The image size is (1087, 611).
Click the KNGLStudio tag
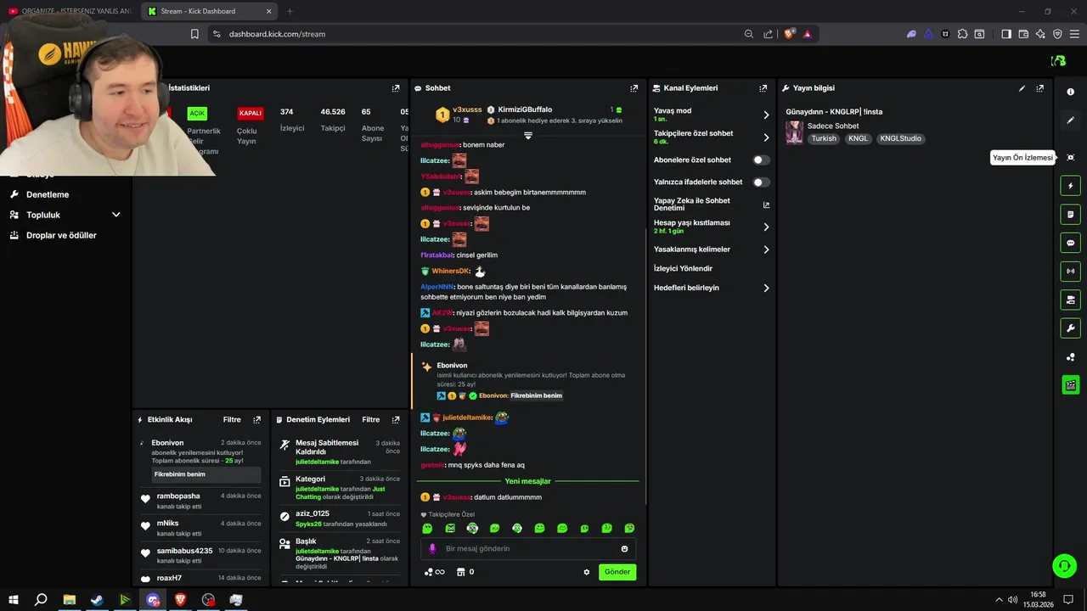click(900, 138)
